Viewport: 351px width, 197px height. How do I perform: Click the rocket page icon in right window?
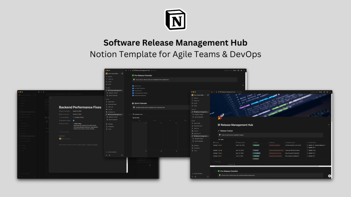click(221, 116)
